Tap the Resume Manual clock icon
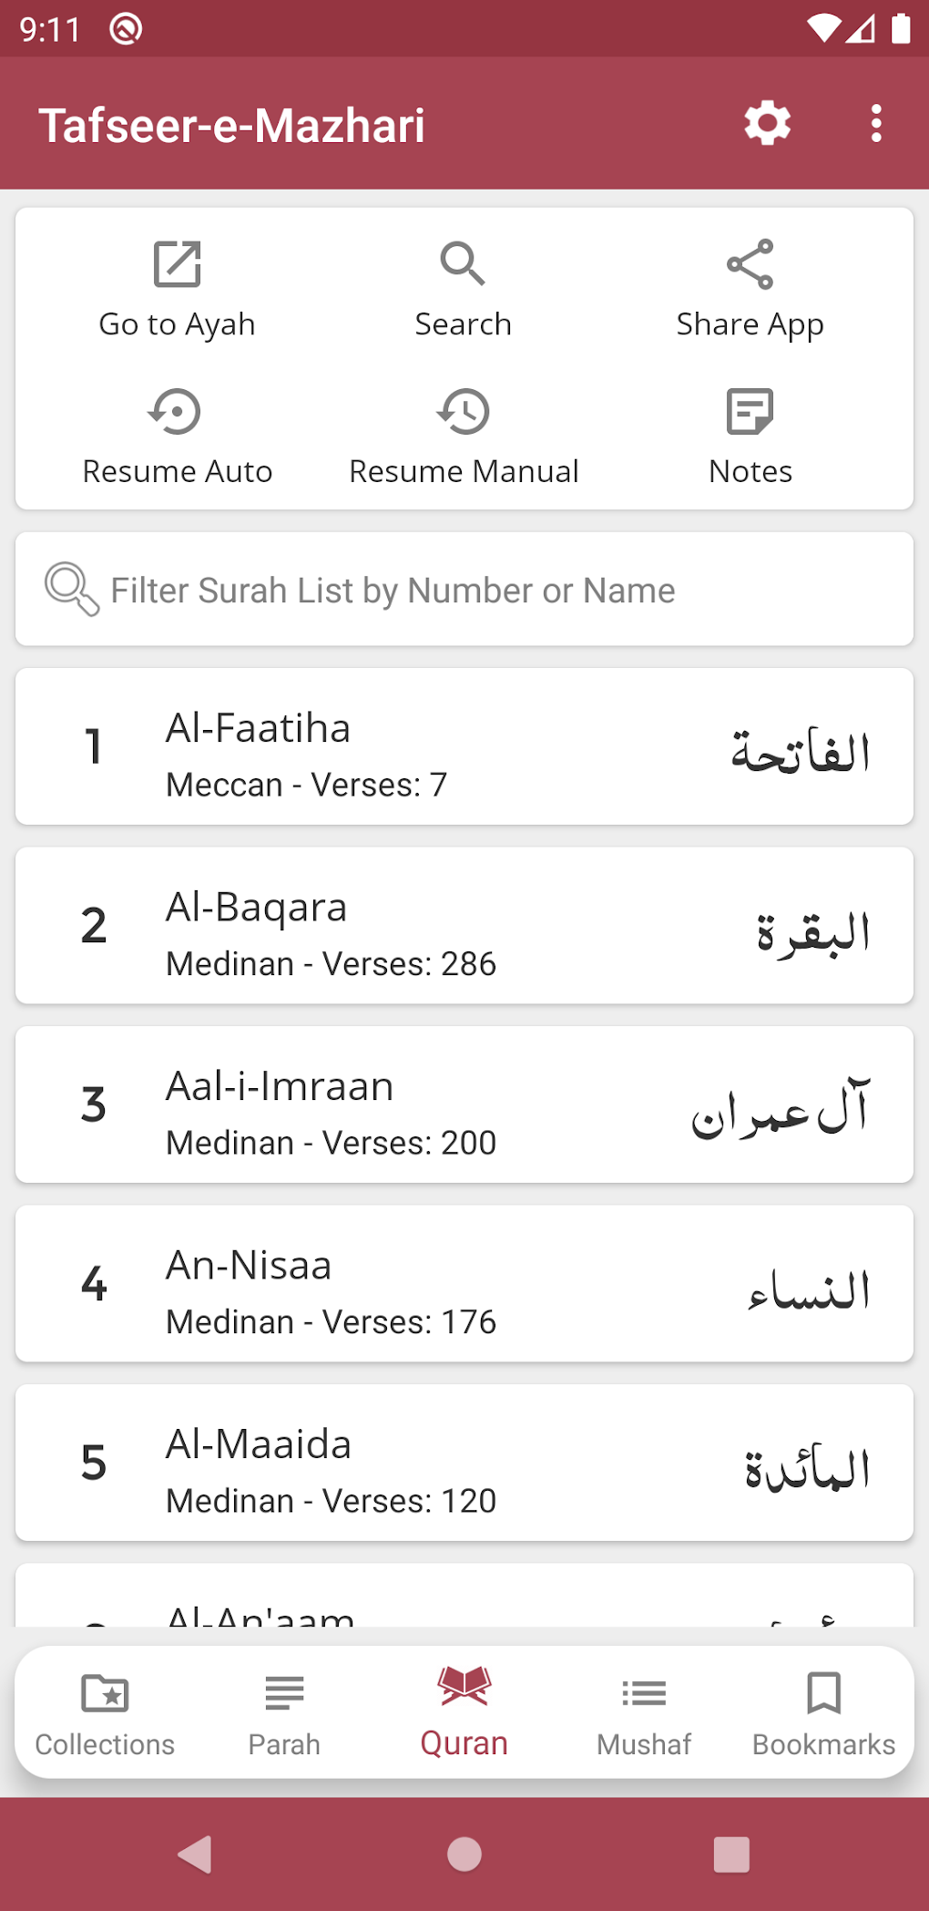The width and height of the screenshot is (929, 1911). tap(463, 412)
